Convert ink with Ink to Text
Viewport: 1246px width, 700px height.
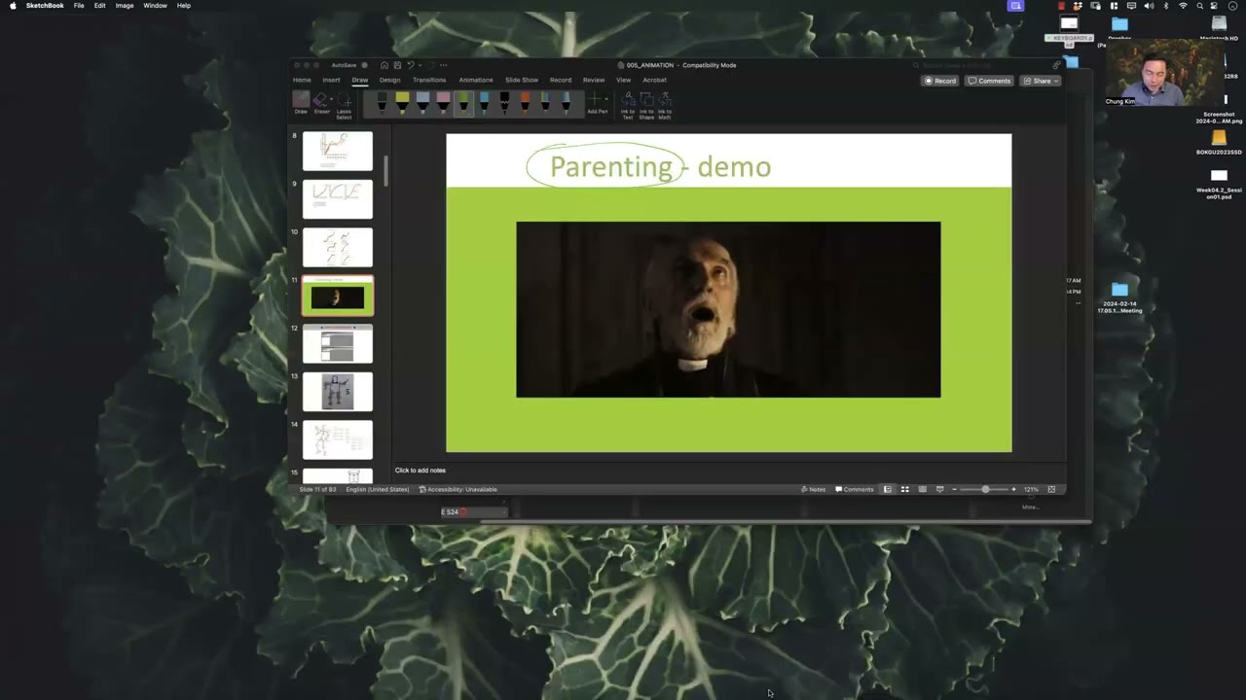point(628,105)
